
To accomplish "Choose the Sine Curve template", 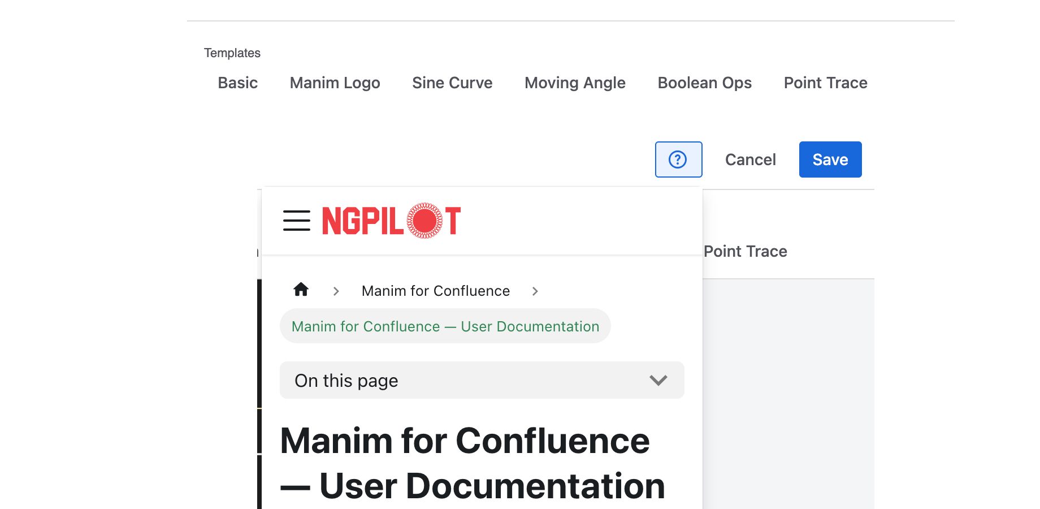I will point(452,83).
